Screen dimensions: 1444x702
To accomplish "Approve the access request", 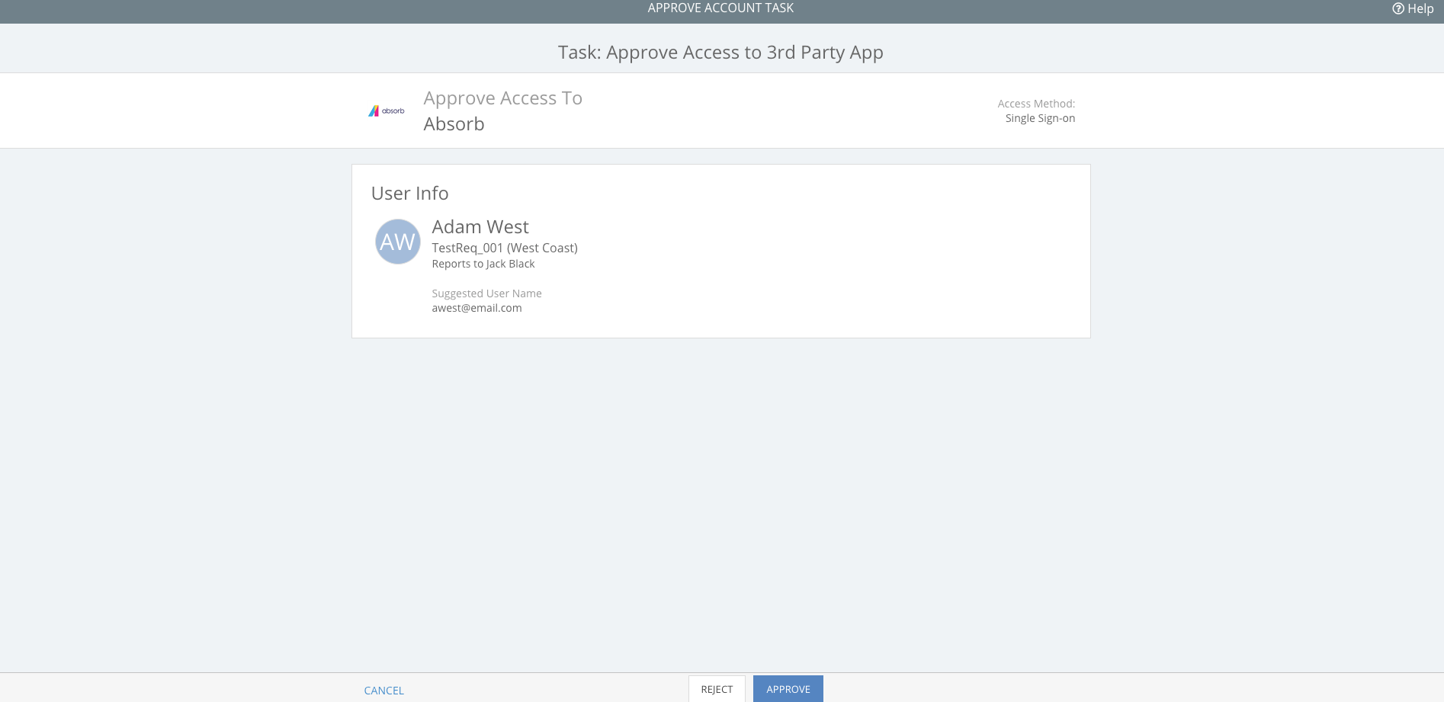I will click(788, 689).
